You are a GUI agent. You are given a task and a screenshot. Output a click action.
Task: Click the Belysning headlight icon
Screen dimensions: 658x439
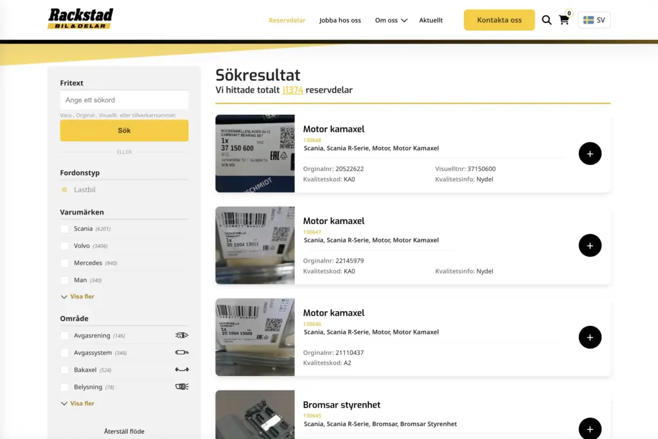pos(181,386)
